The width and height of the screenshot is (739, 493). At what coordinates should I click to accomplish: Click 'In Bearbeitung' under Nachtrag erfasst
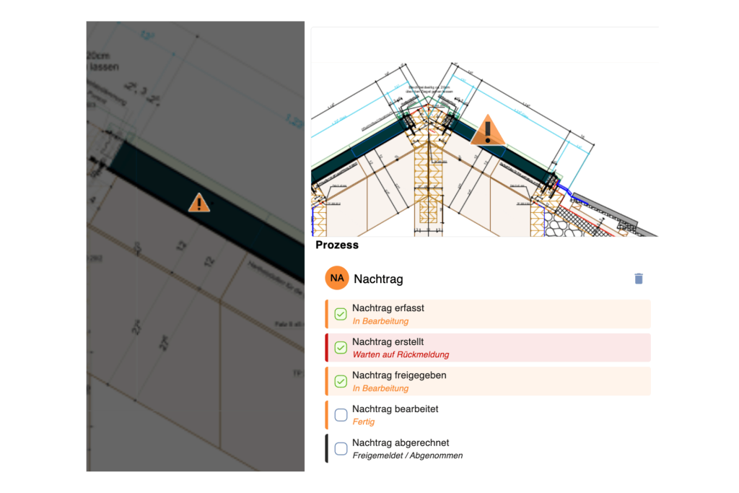[x=380, y=321]
